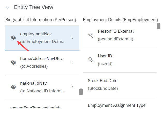This screenshot has height=114, width=163.
Task: Click the Employment Details column scrollbar thumb
Action: coord(159,26)
